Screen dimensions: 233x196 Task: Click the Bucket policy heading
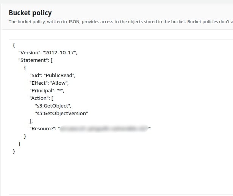30,13
